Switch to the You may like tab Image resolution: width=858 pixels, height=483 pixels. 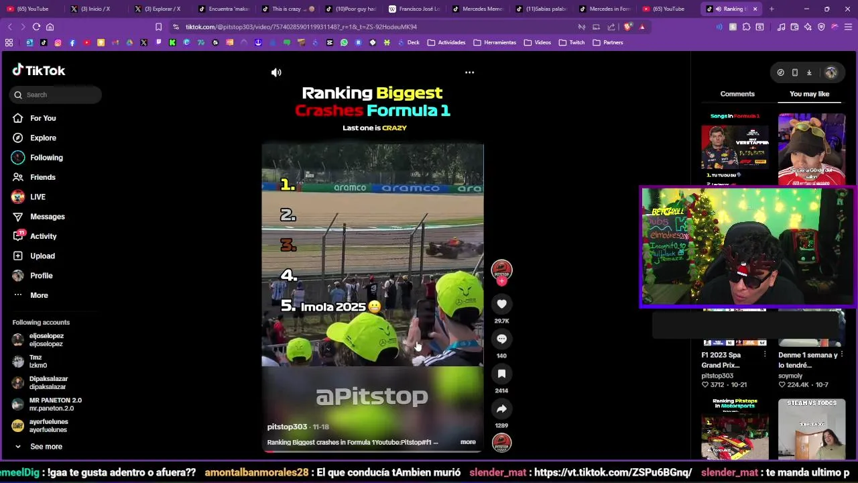click(809, 94)
